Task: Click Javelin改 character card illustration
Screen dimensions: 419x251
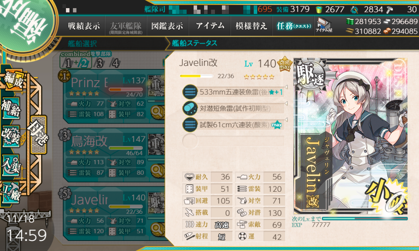Action: [350, 136]
